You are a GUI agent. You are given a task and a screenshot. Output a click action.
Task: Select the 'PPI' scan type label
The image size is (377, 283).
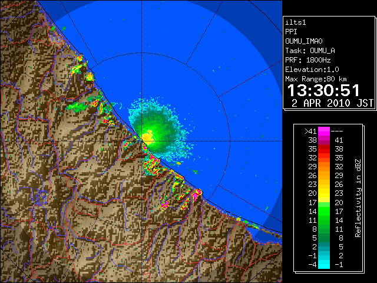(x=291, y=32)
